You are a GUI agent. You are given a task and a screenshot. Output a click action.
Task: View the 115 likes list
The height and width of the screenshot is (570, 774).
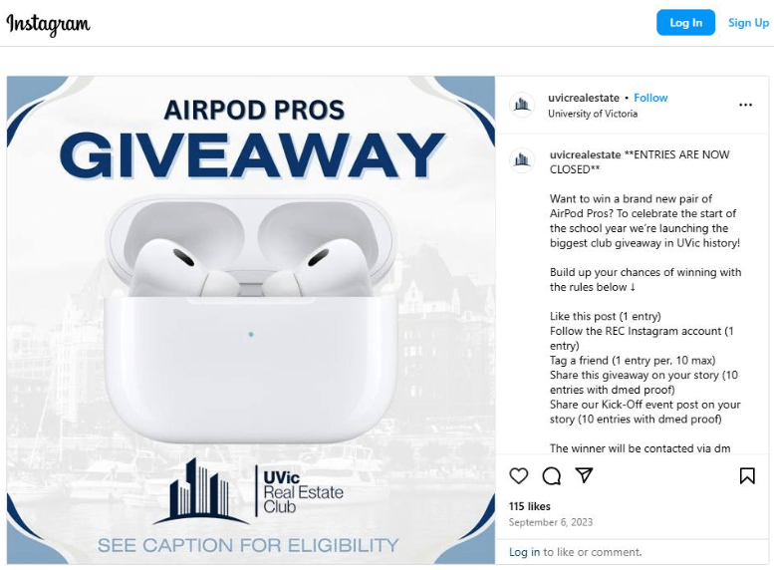[529, 506]
